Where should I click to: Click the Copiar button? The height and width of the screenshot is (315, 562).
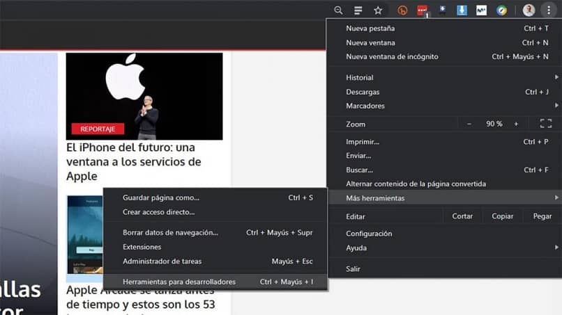click(x=503, y=216)
